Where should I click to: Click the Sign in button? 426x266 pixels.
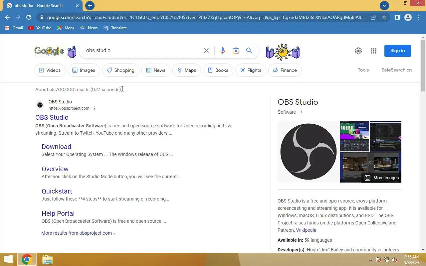point(398,51)
